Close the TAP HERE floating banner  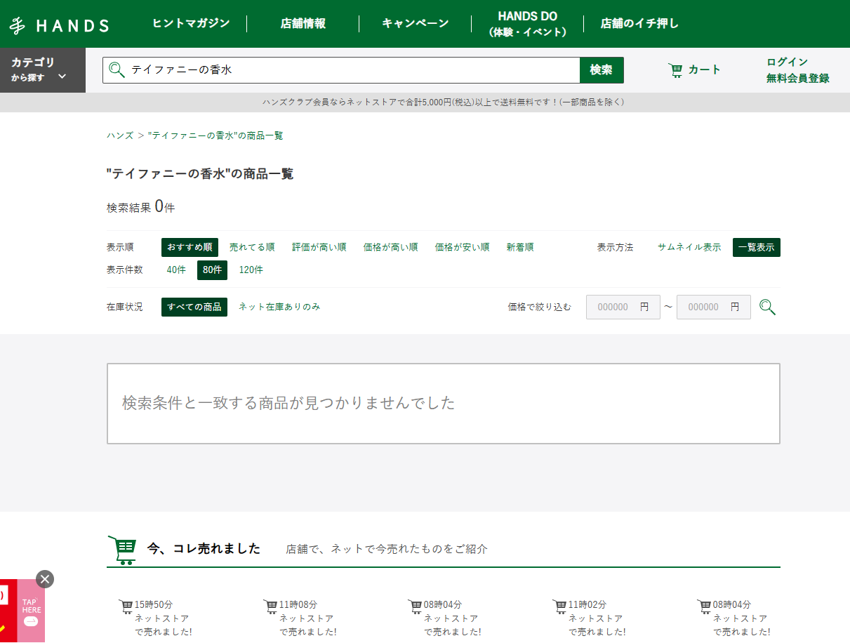click(x=45, y=579)
